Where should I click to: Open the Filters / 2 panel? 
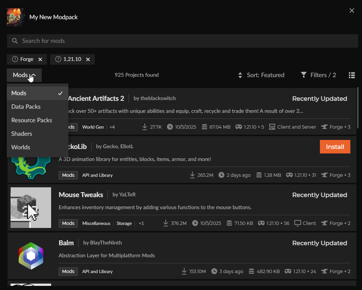[x=319, y=75]
